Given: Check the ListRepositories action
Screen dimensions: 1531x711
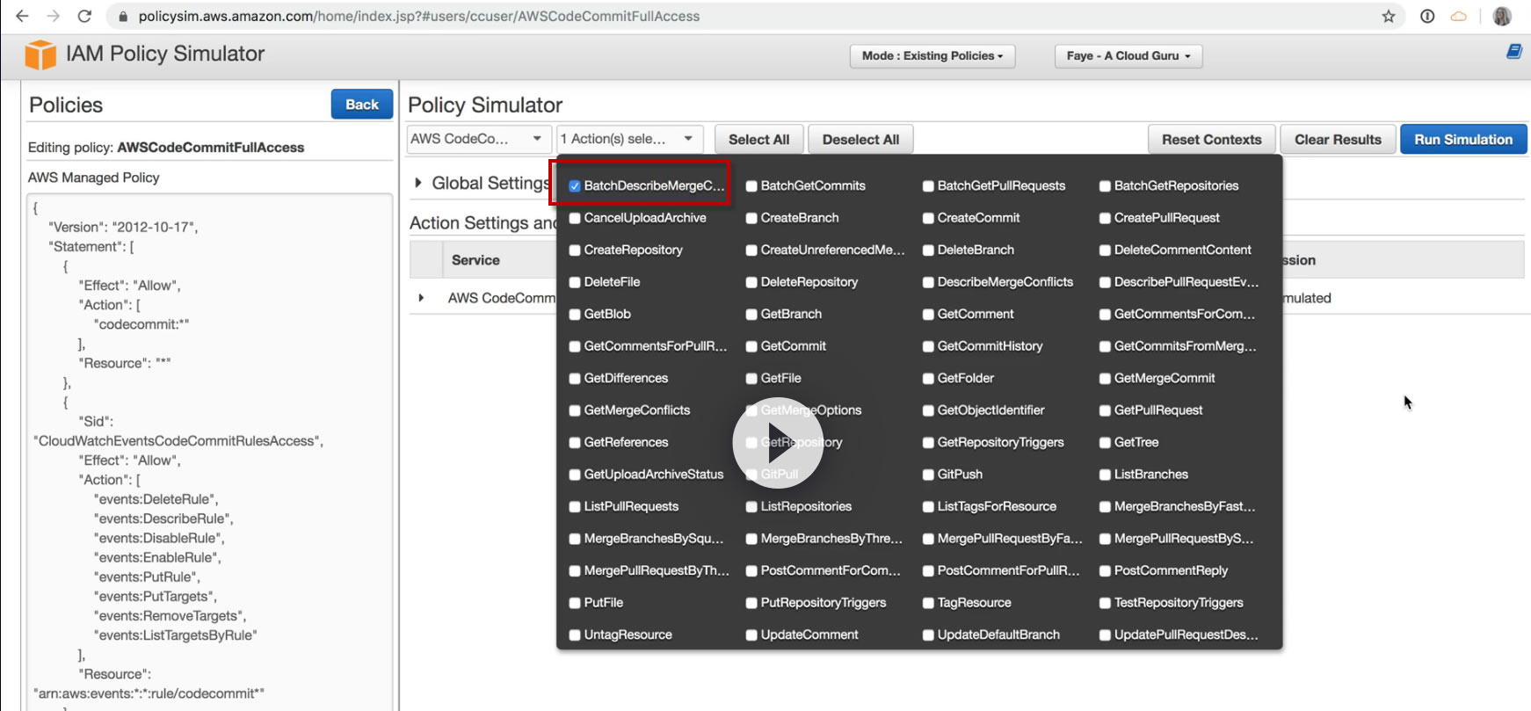Looking at the screenshot, I should (751, 507).
